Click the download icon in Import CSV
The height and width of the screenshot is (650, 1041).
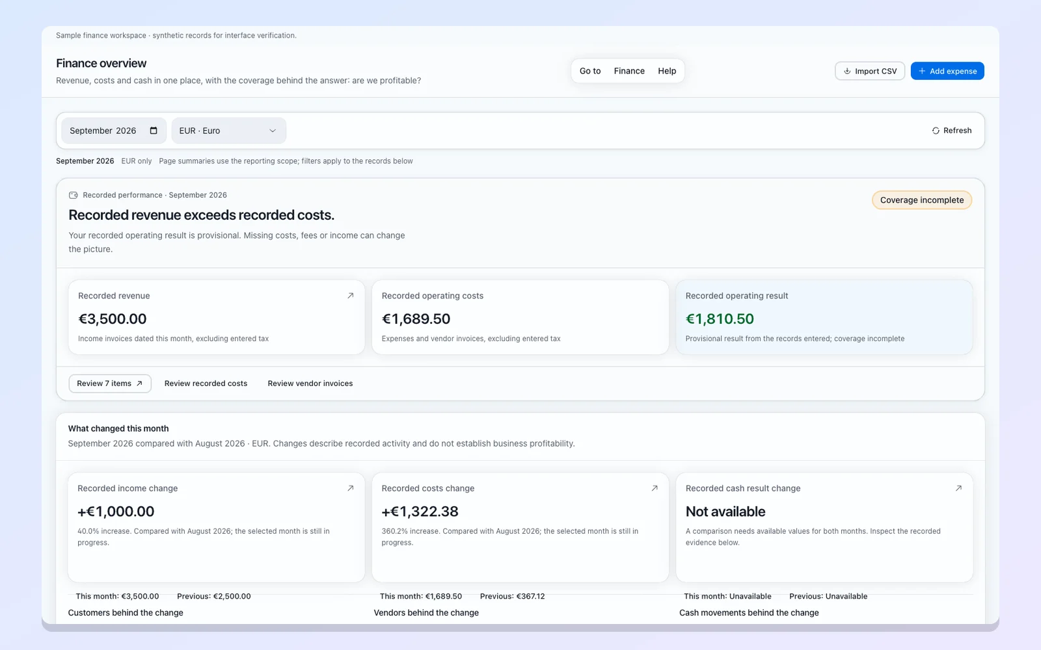pos(847,71)
